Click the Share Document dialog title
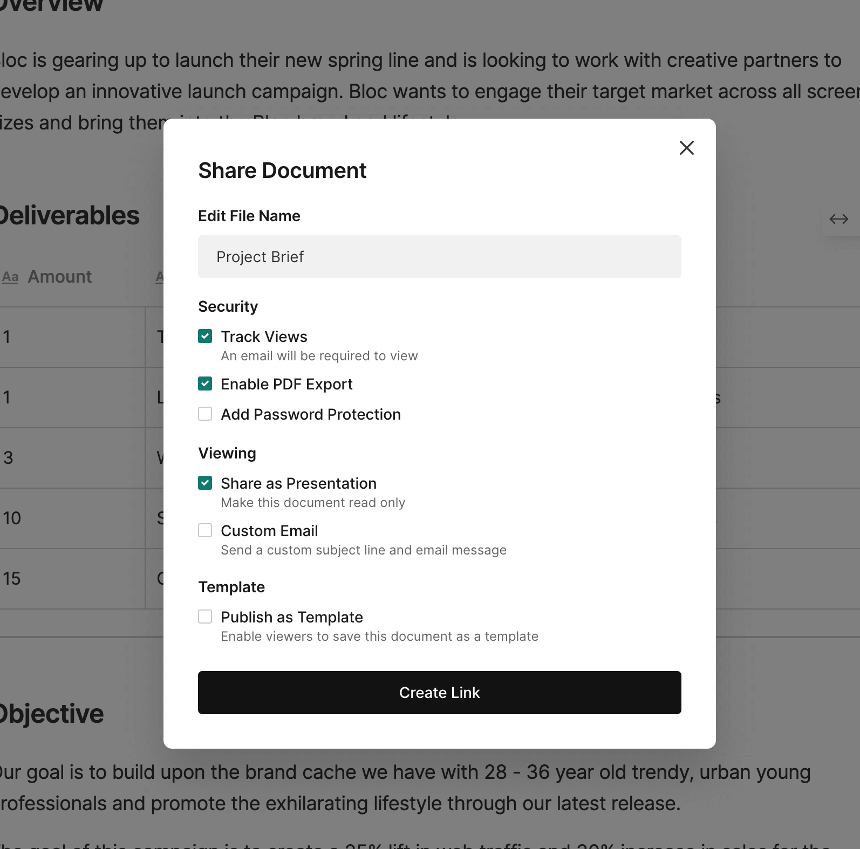The height and width of the screenshot is (849, 860). pos(282,171)
